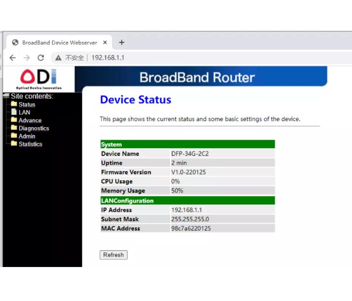Image resolution: width=352 pixels, height=301 pixels.
Task: Click the Device Name label
Action: [120, 154]
